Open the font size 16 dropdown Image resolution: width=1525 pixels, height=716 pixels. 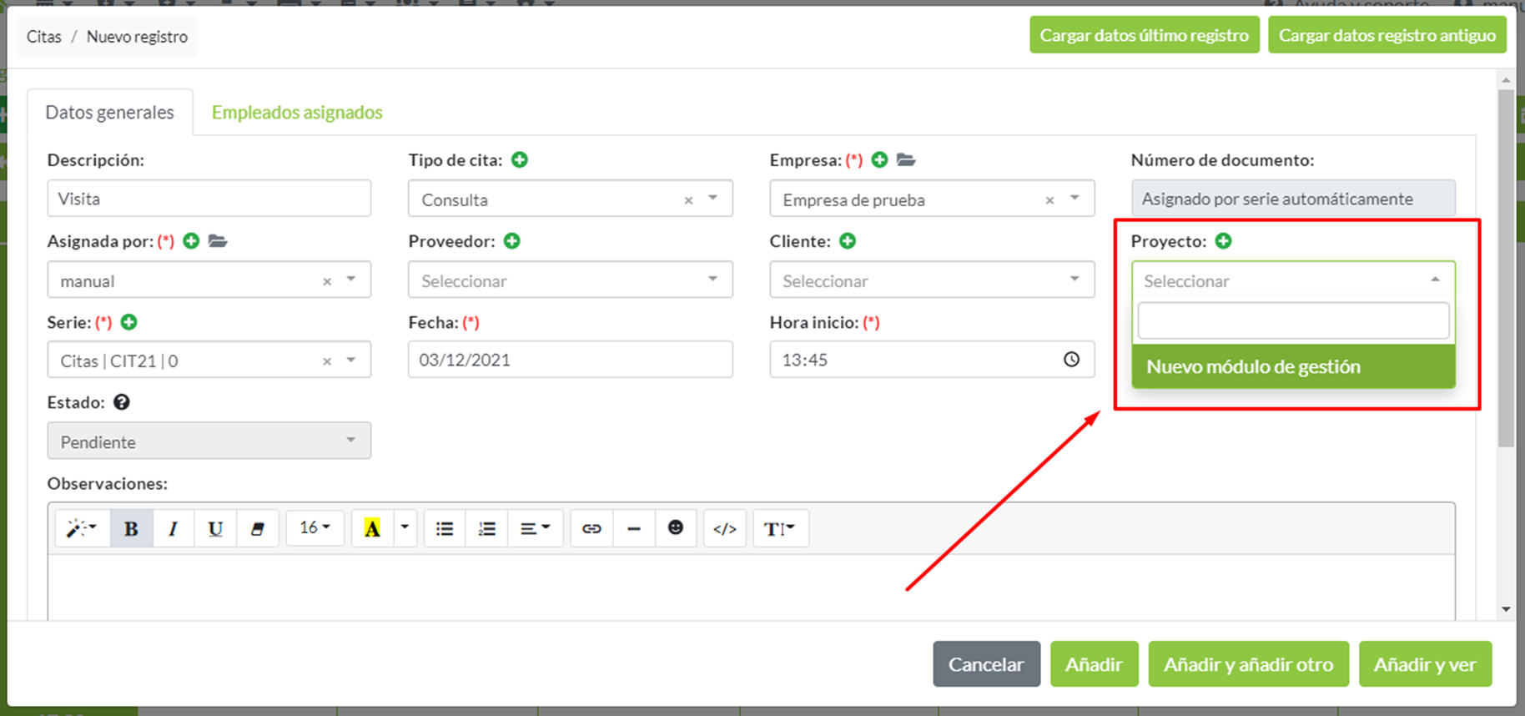pos(315,528)
